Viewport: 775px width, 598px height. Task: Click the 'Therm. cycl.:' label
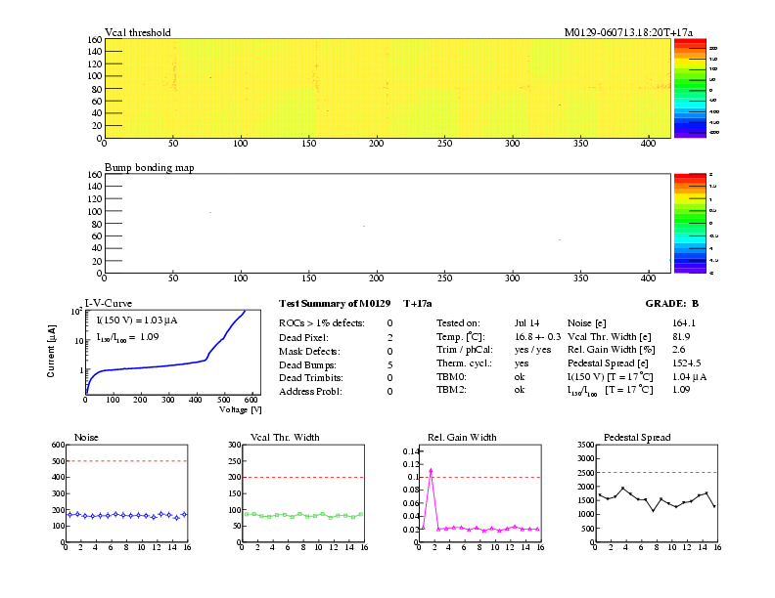pos(464,363)
